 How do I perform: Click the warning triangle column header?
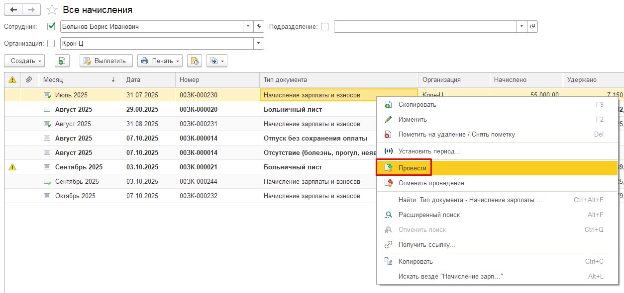[x=12, y=79]
